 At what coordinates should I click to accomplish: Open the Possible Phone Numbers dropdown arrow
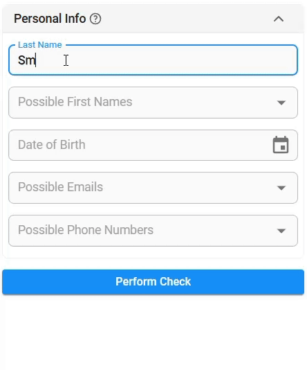pos(281,231)
